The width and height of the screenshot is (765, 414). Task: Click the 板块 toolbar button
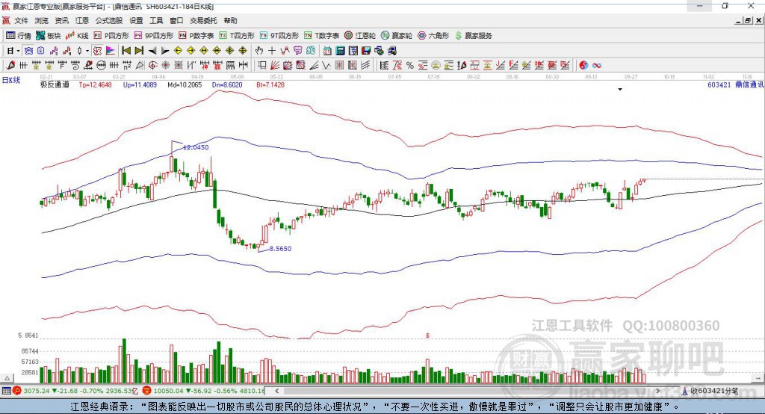(x=49, y=36)
